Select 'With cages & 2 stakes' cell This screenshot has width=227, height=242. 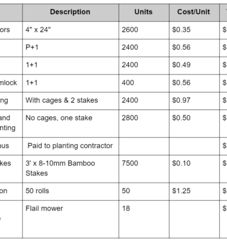point(71,101)
